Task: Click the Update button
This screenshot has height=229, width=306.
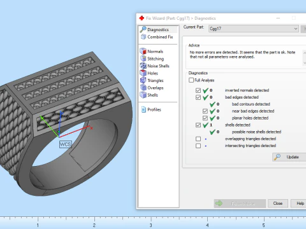Action: click(x=289, y=157)
